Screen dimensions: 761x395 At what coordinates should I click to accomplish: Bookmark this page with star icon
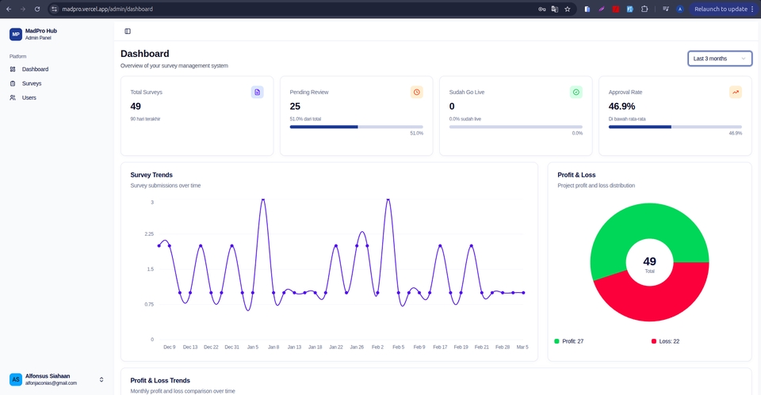click(x=568, y=9)
